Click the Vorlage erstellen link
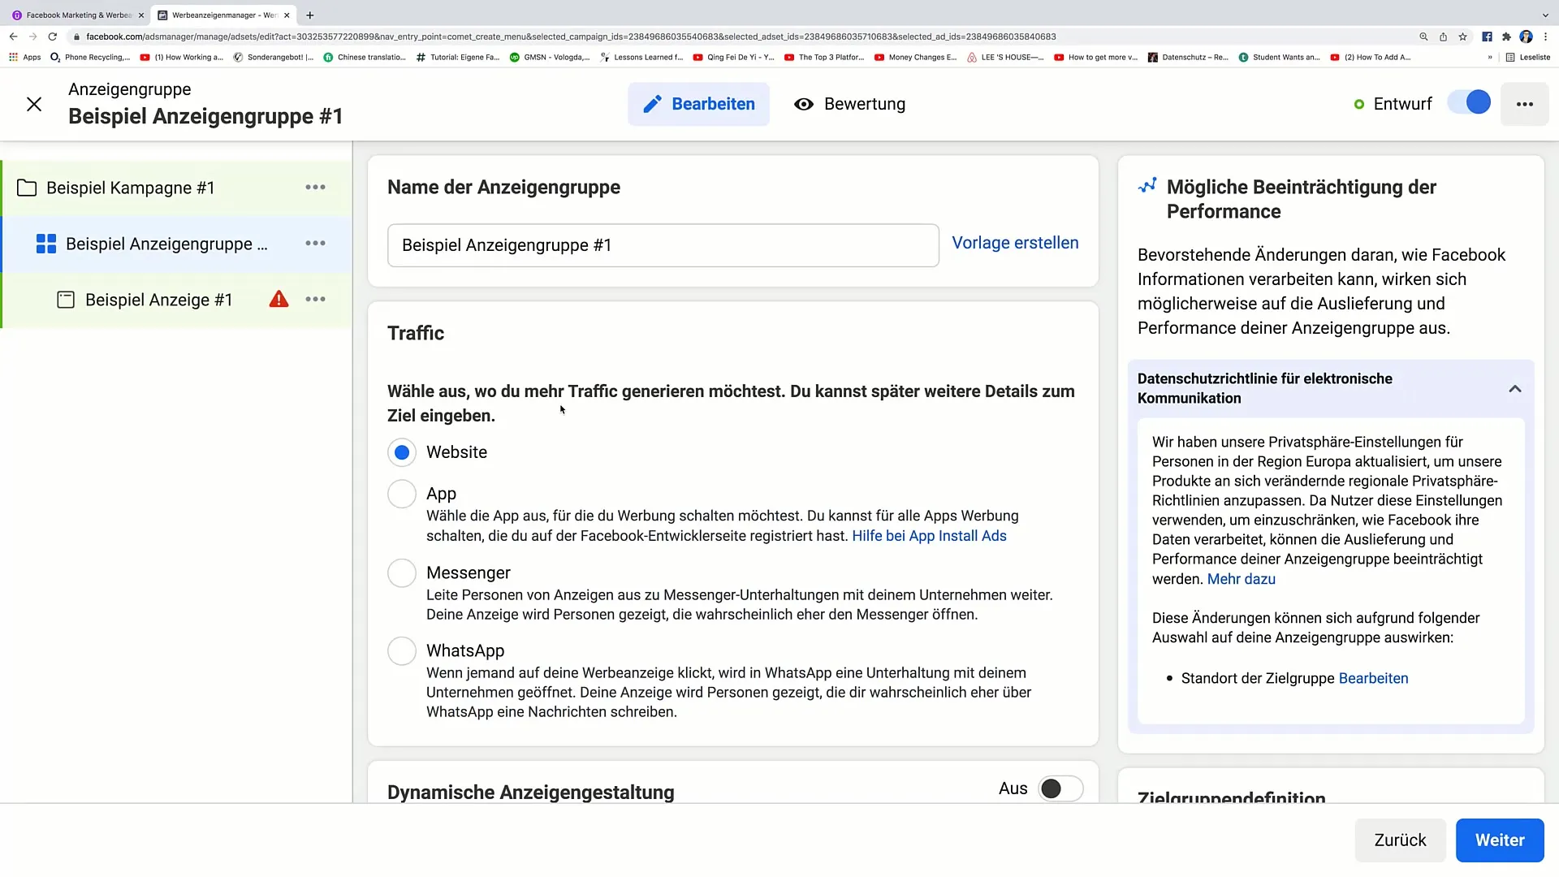The image size is (1559, 877). 1015,242
